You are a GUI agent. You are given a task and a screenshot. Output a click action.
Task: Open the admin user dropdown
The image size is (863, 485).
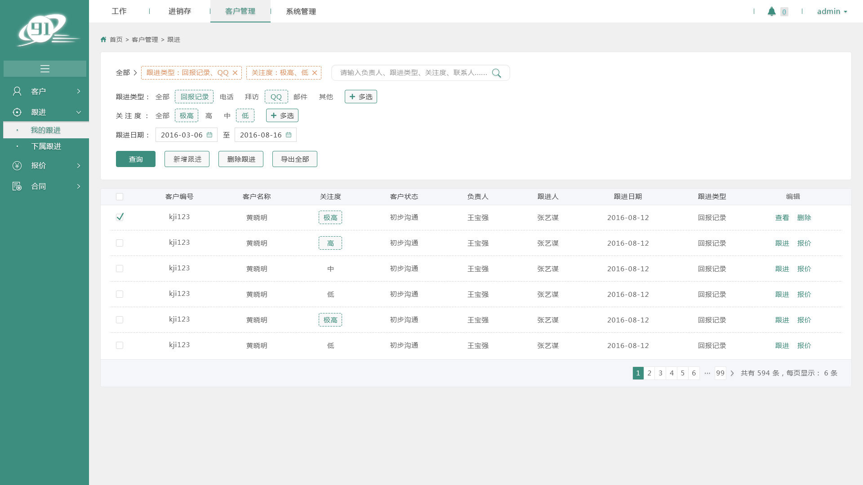(x=832, y=11)
